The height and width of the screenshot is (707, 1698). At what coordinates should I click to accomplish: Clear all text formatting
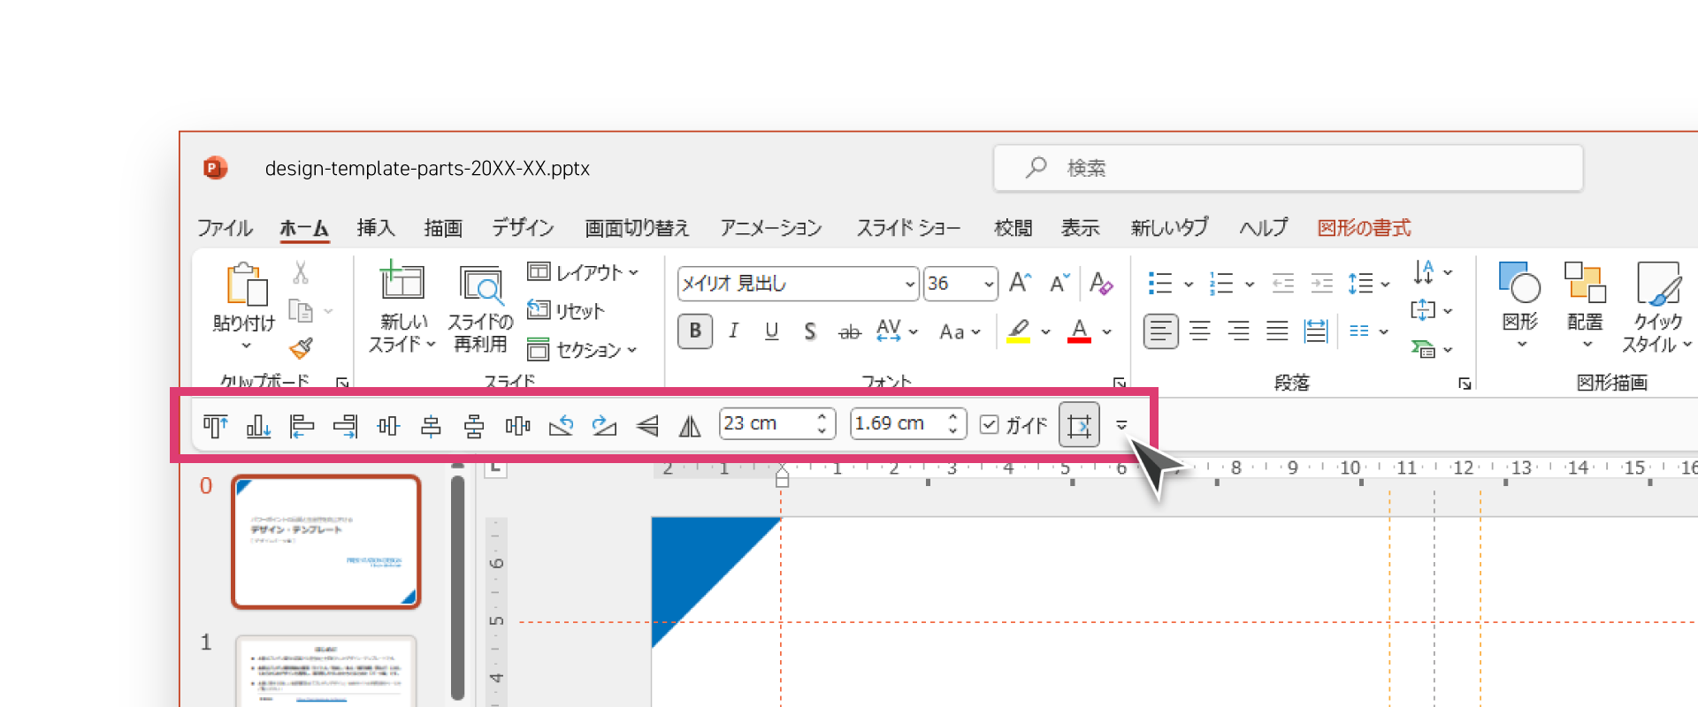pos(1100,283)
